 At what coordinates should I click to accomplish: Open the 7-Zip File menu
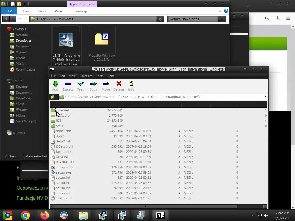coord(53,76)
